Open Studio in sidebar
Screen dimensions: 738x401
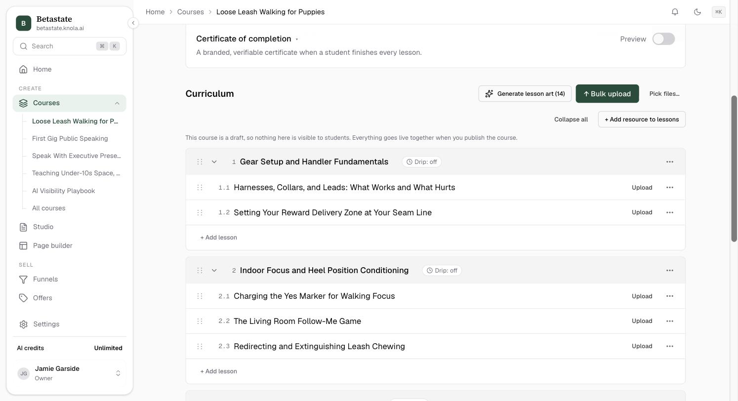point(70,227)
